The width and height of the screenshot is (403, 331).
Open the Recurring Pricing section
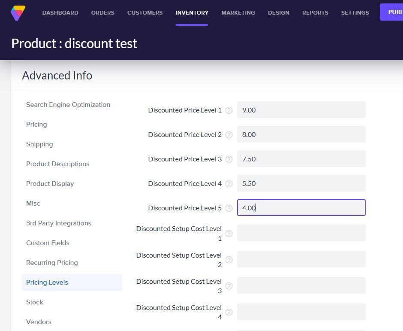click(52, 263)
